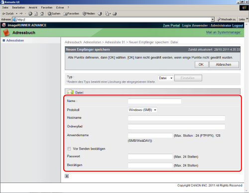Open the Mail icon dropdown arrow

click(x=110, y=14)
